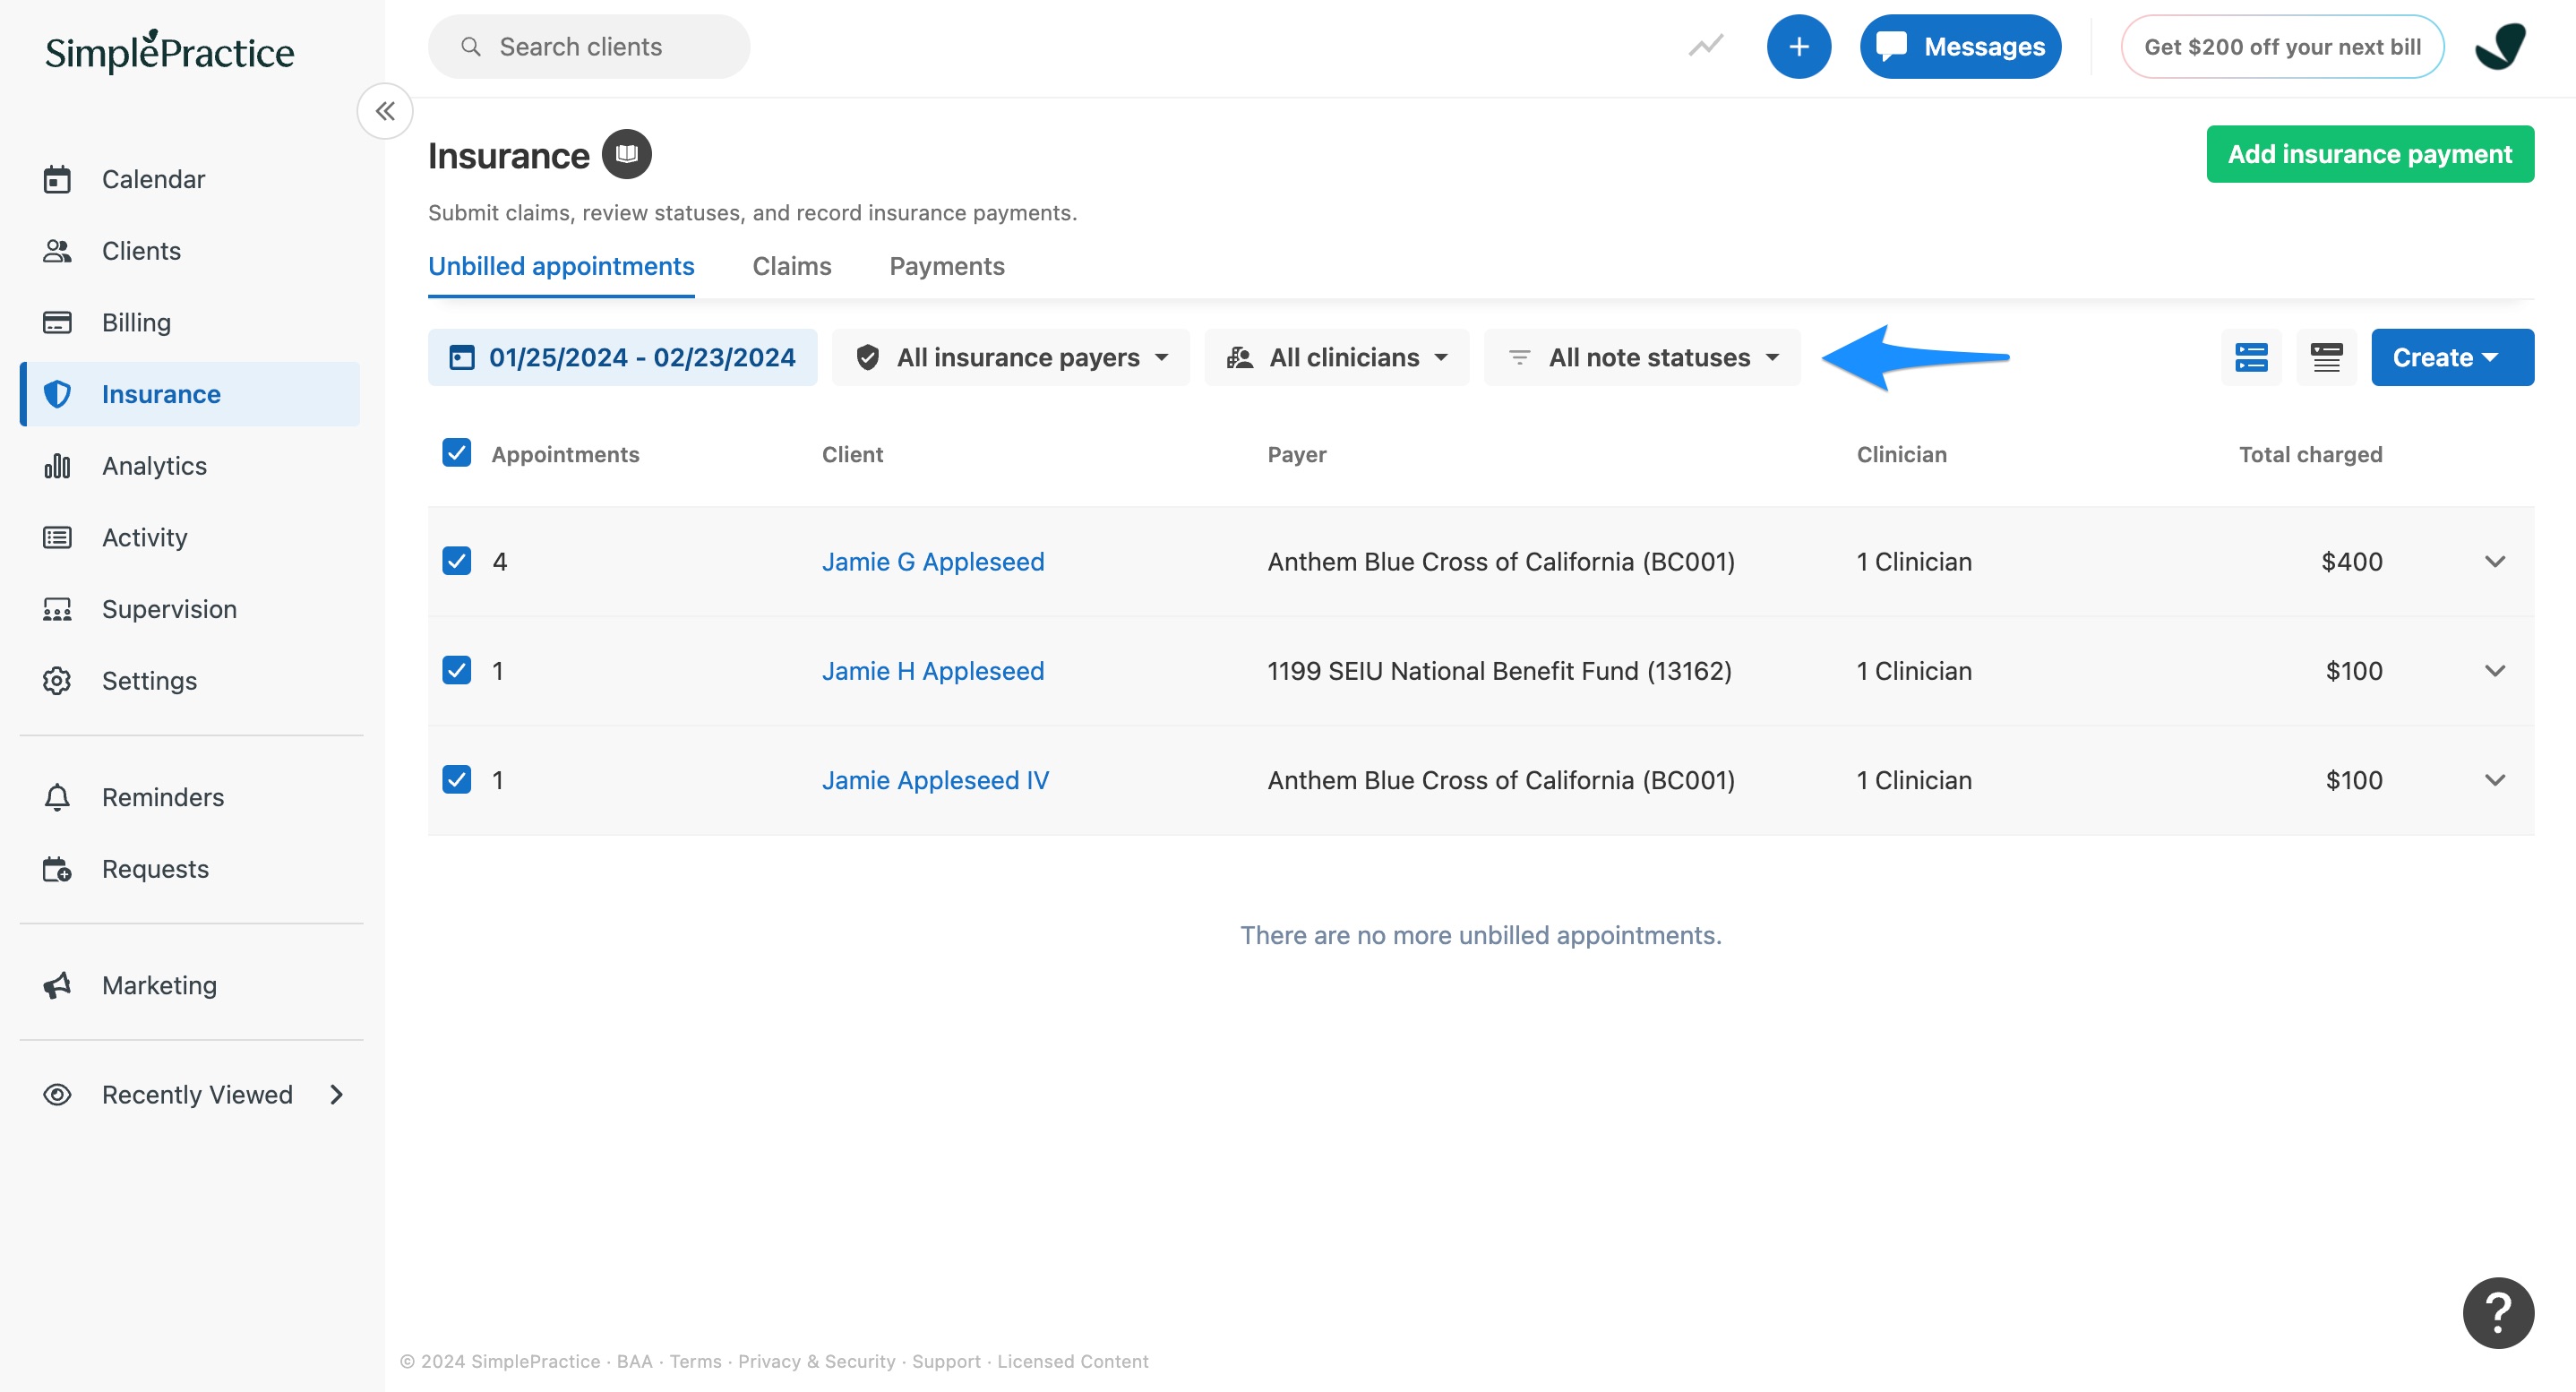Open the Activity list icon
This screenshot has height=1392, width=2576.
(57, 537)
